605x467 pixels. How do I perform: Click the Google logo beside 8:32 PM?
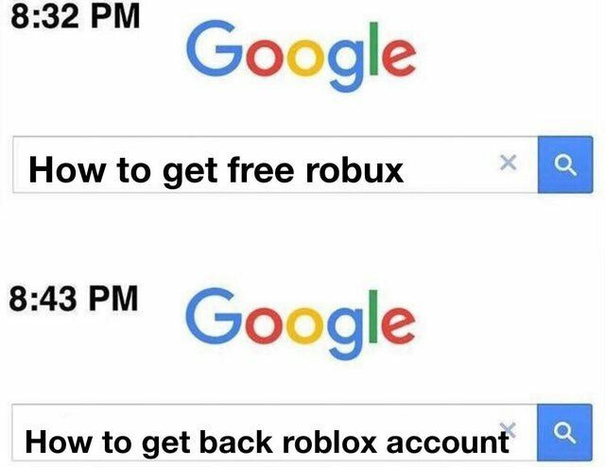click(301, 56)
